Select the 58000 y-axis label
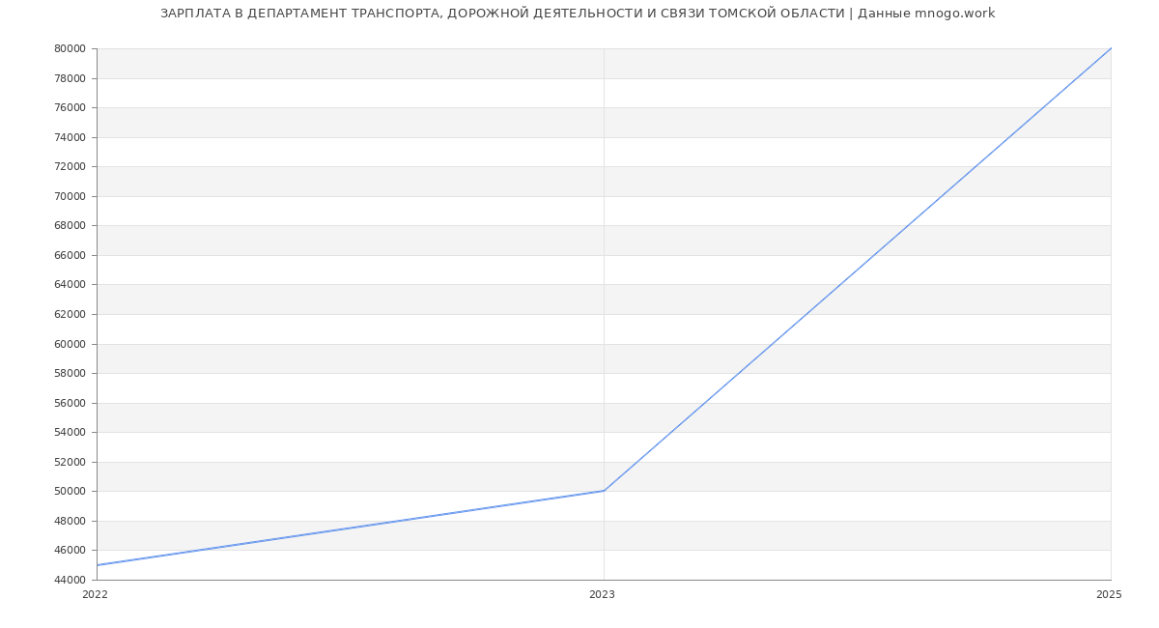 [70, 373]
